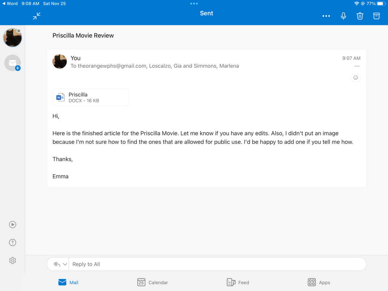
Task: Delete this email with the trash icon
Action: 360,16
